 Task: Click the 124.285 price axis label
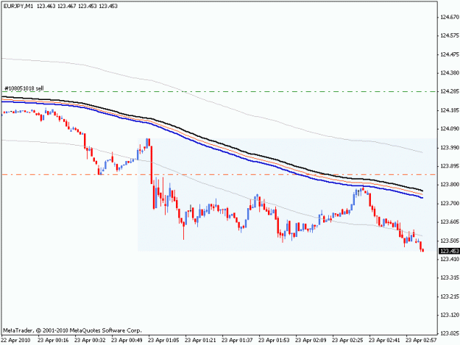[450, 92]
